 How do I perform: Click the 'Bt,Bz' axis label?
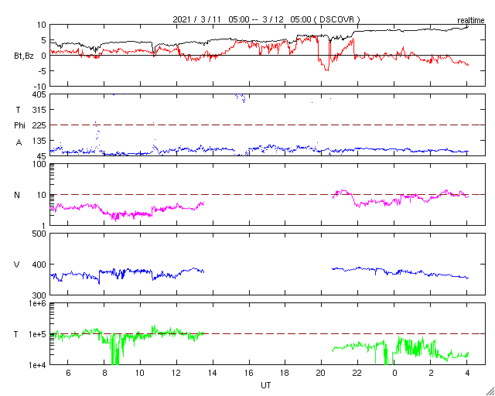point(24,56)
